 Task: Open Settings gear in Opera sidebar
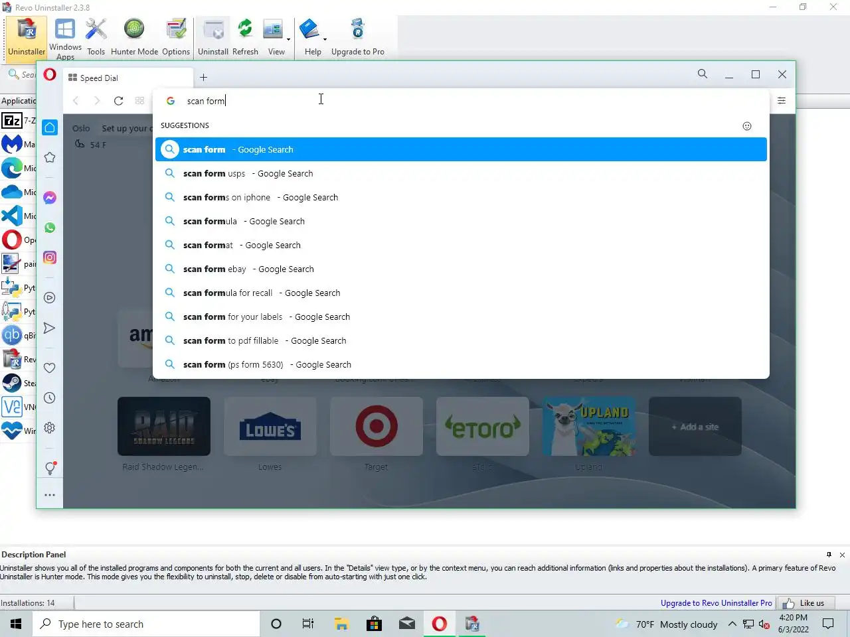tap(50, 428)
